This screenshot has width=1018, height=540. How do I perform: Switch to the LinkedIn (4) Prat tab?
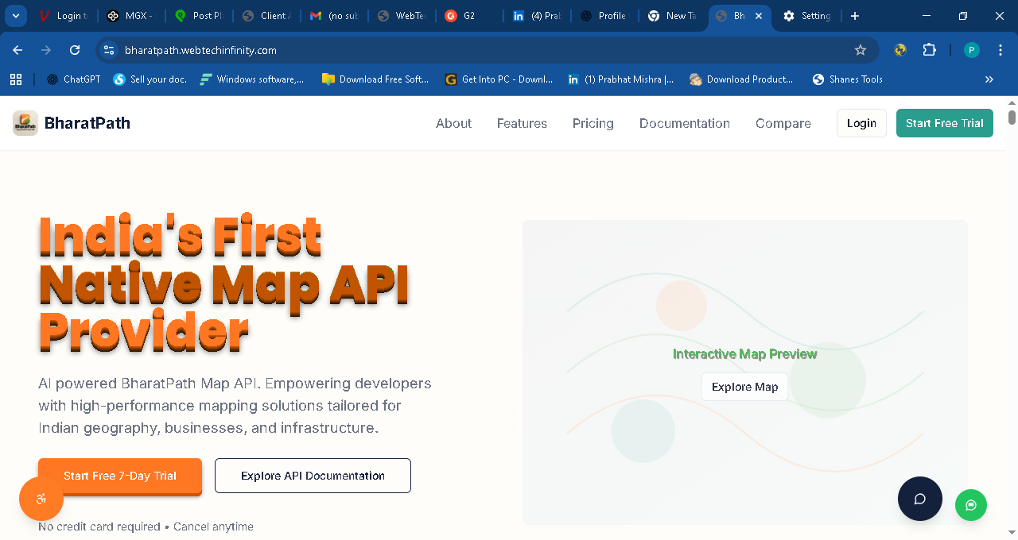537,16
